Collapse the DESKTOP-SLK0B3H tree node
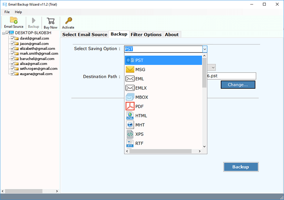 3,33
